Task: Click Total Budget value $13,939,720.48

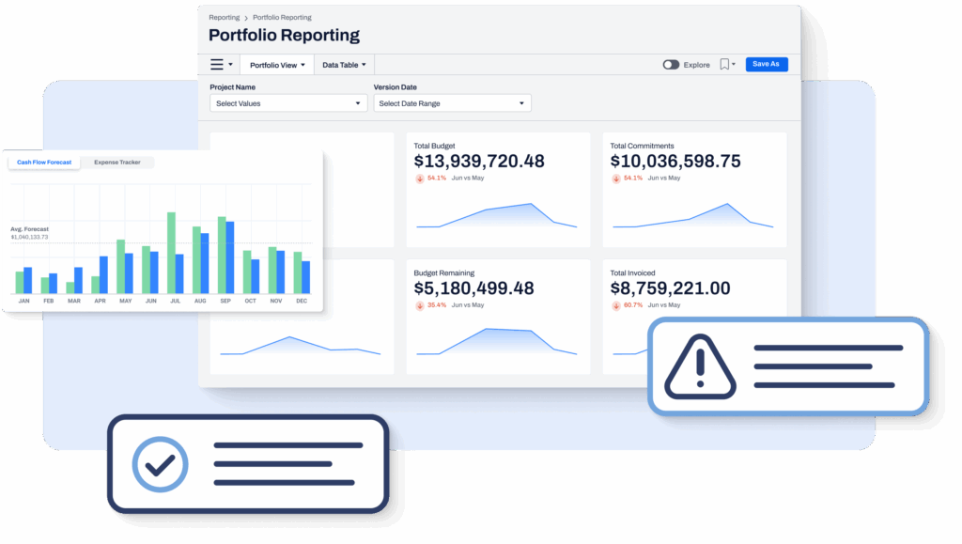Action: click(x=479, y=162)
